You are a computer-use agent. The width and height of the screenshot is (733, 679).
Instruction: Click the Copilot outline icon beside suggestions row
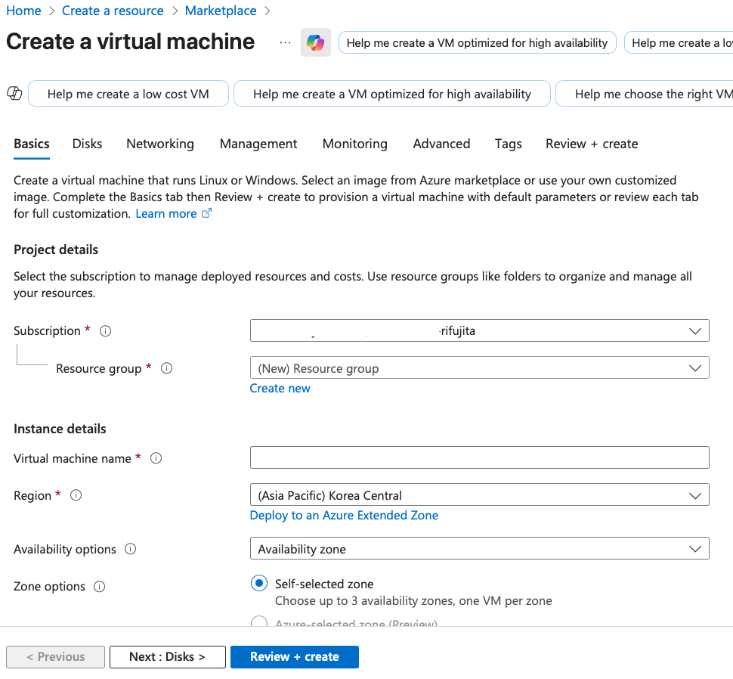tap(14, 94)
